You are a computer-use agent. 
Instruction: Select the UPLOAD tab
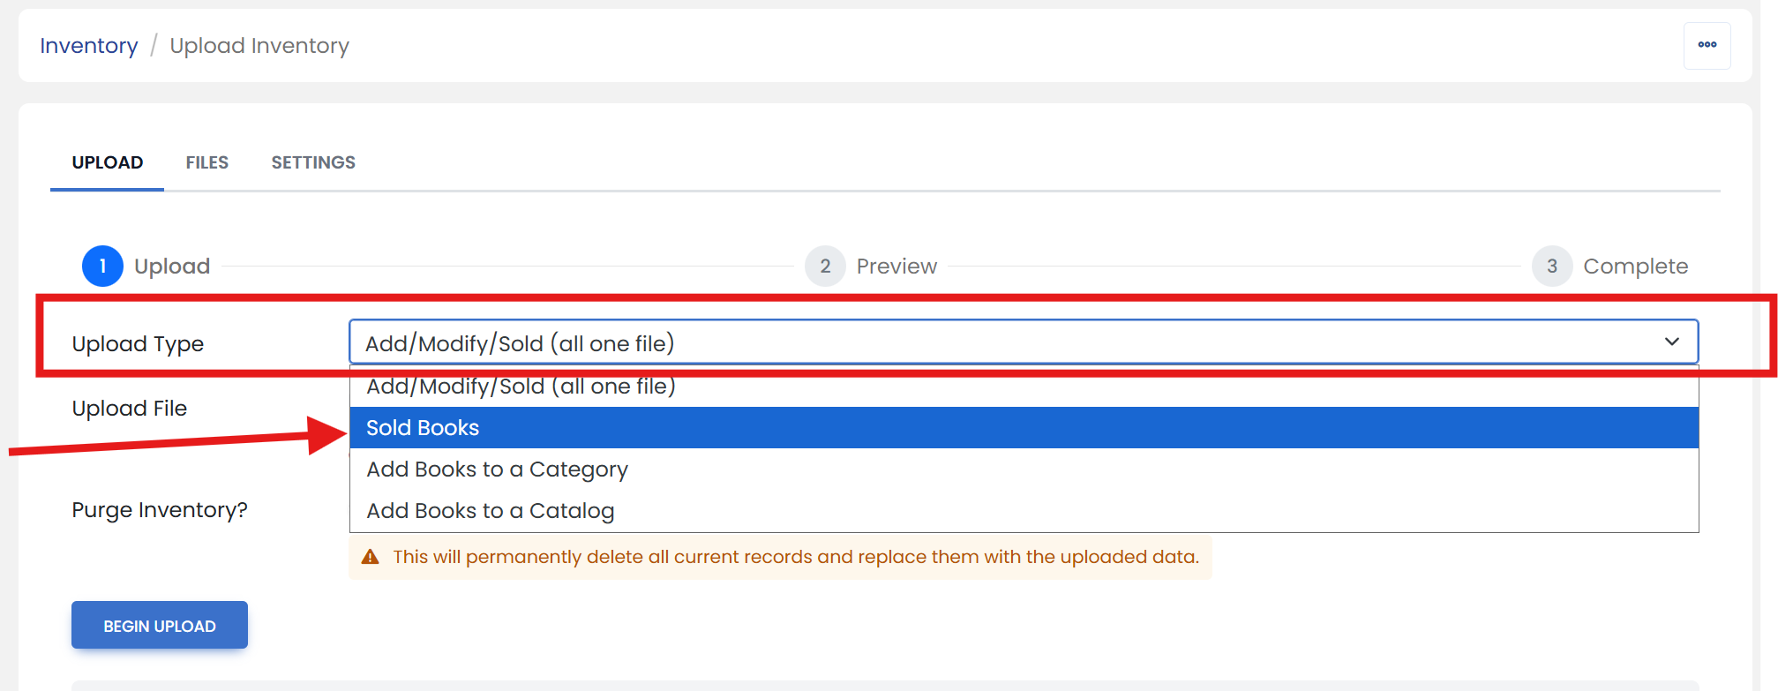click(107, 162)
